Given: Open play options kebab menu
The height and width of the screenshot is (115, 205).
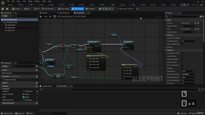Looking at the screenshot, I should point(112,9).
